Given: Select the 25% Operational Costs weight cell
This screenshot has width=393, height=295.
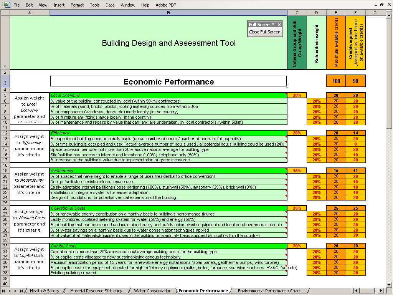Looking at the screenshot, I should pyautogui.click(x=297, y=208).
